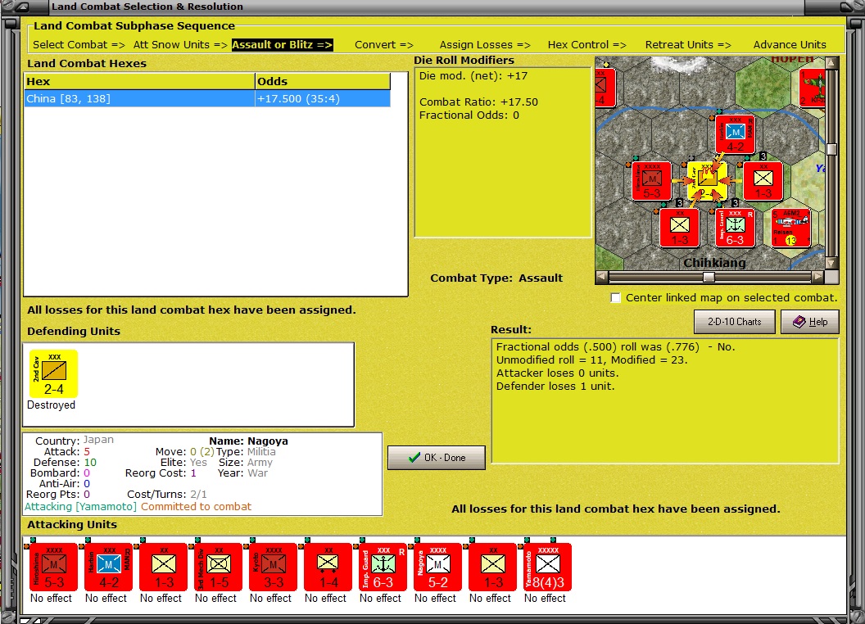Select the 1-4 infantry attacking unit
The image size is (865, 624).
pyautogui.click(x=328, y=567)
